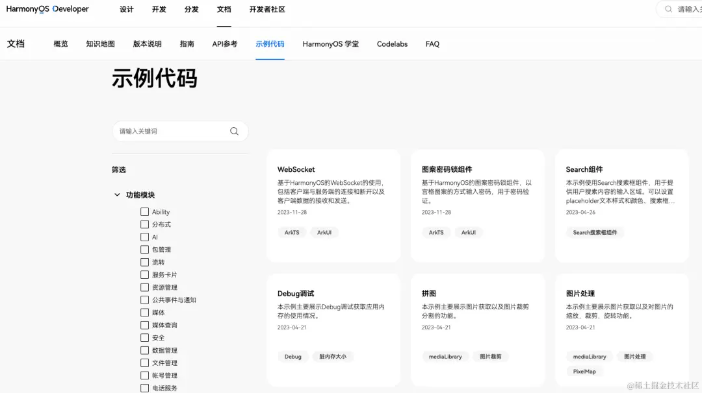The height and width of the screenshot is (393, 702).
Task: Open the 设计 top menu
Action: [x=127, y=9]
